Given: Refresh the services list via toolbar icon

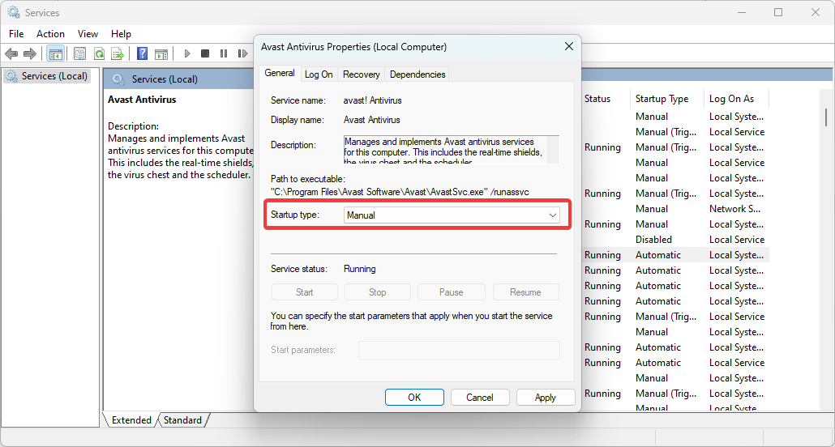Looking at the screenshot, I should (99, 53).
